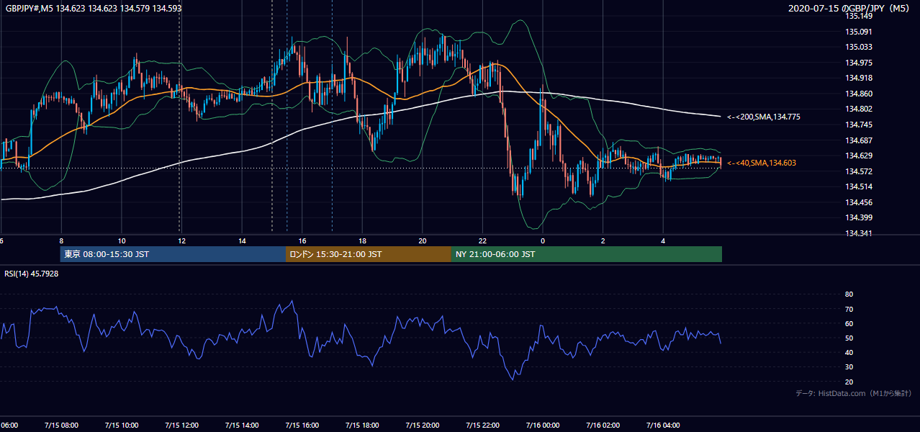The height and width of the screenshot is (432, 920).
Task: Click hour 14 tick under price chart
Action: pos(242,241)
